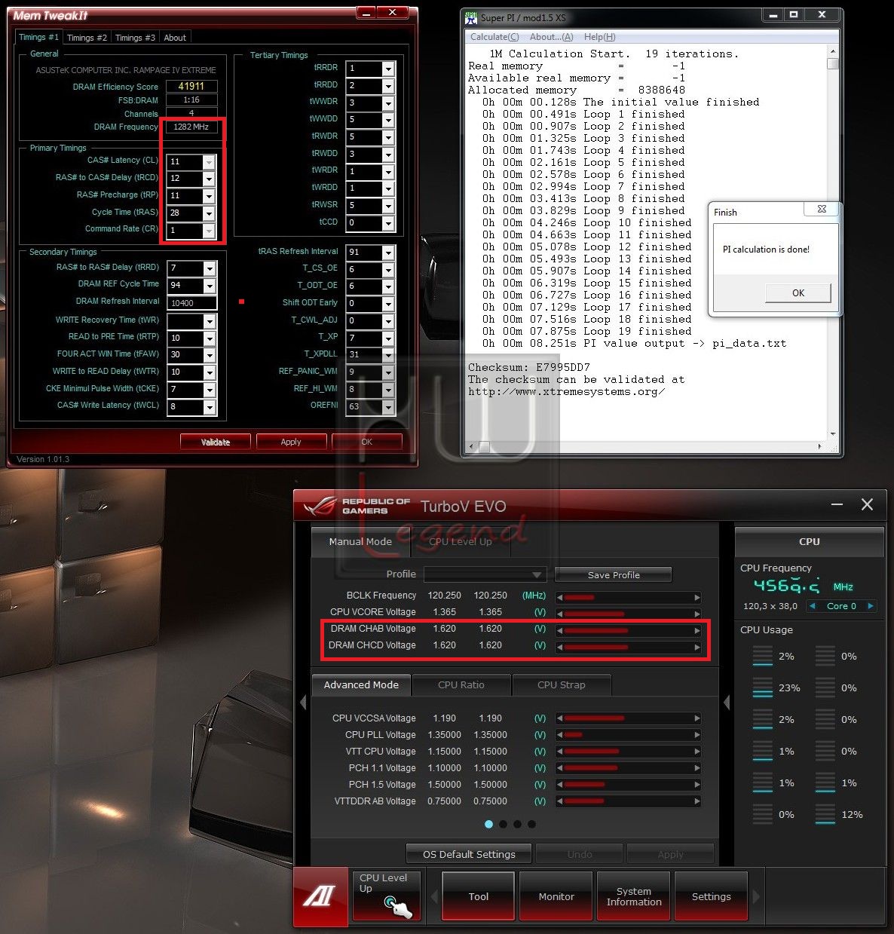Viewport: 894px width, 934px height.
Task: Expand the RAS# Precharge (tRP) dropdown
Action: point(209,196)
